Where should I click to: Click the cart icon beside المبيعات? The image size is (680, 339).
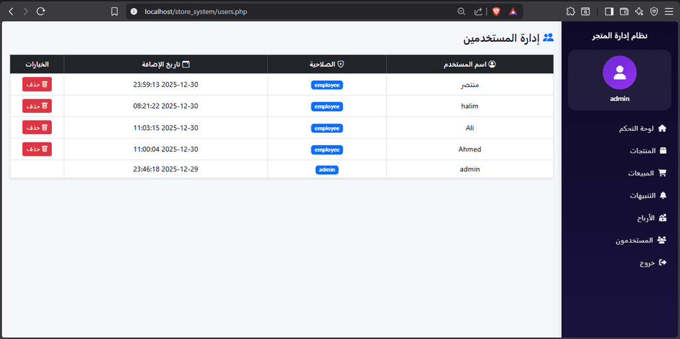[662, 173]
